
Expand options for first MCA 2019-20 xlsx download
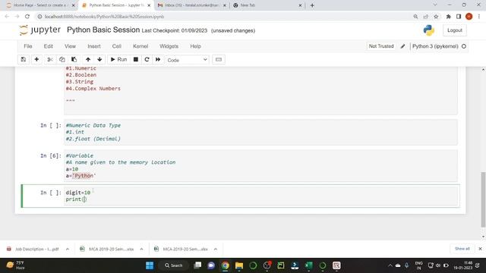click(x=141, y=249)
